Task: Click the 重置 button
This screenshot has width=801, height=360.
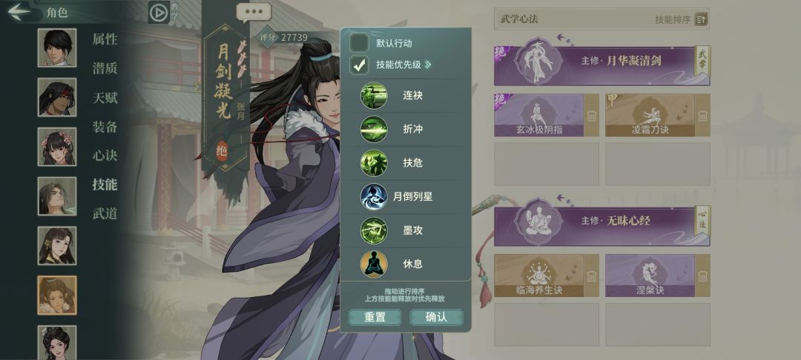Action: [375, 317]
